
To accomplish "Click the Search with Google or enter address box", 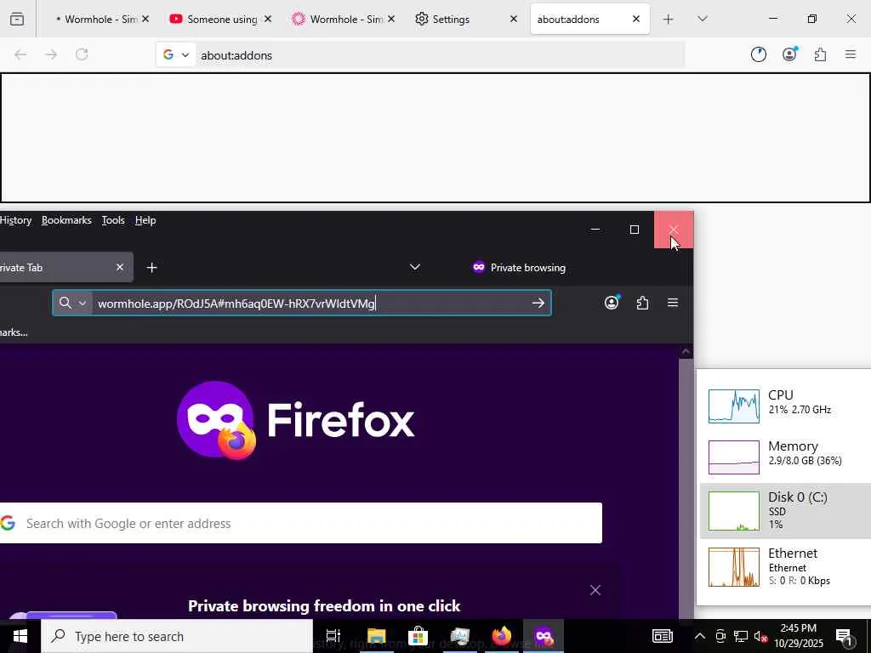I will (x=300, y=523).
